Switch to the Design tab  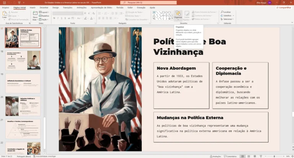pyautogui.click(x=56, y=8)
